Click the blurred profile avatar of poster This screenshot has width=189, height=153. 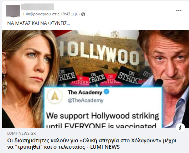click(x=13, y=11)
